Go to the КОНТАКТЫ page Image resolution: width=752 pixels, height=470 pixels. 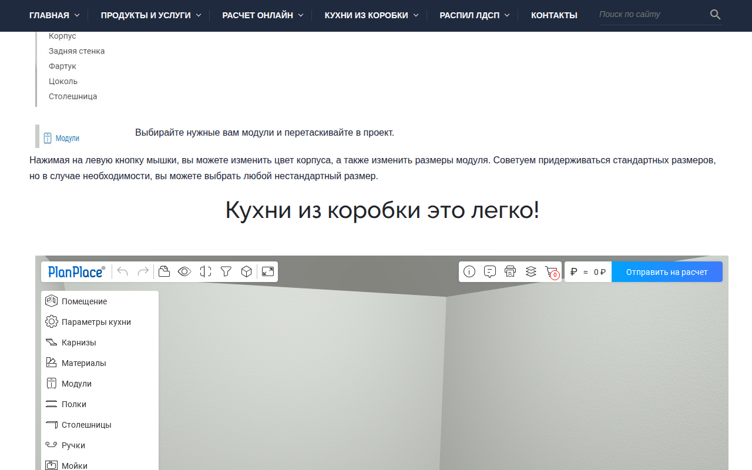pyautogui.click(x=554, y=15)
